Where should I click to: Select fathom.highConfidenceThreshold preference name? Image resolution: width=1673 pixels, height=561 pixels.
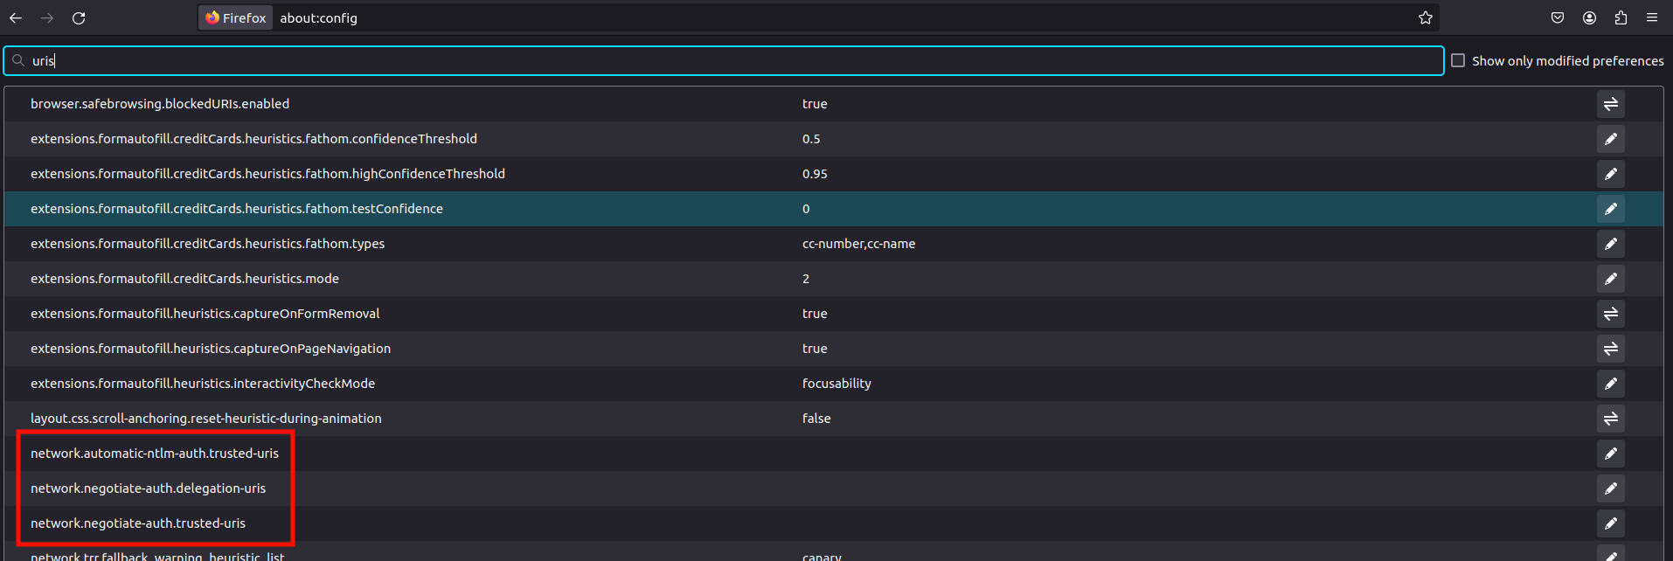pyautogui.click(x=267, y=174)
